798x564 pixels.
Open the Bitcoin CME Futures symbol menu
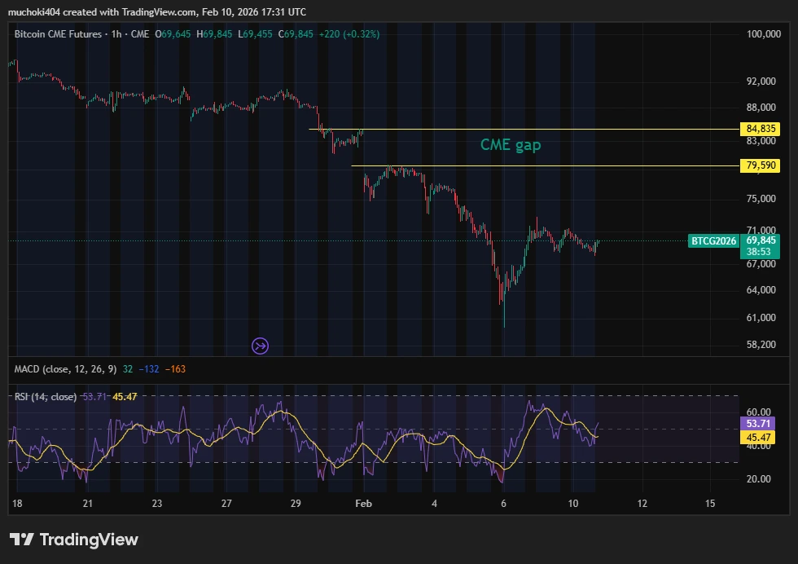(57, 35)
